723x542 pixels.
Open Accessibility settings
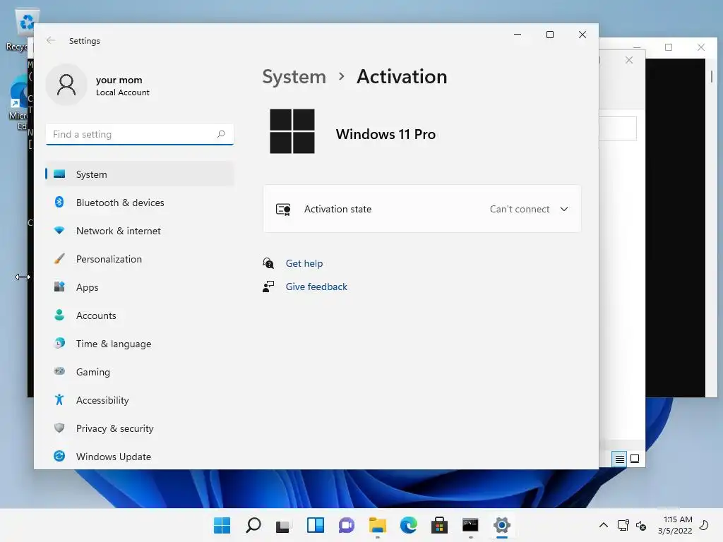140,399
